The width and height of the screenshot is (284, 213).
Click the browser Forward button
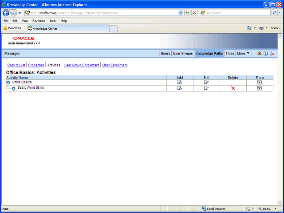pos(14,13)
